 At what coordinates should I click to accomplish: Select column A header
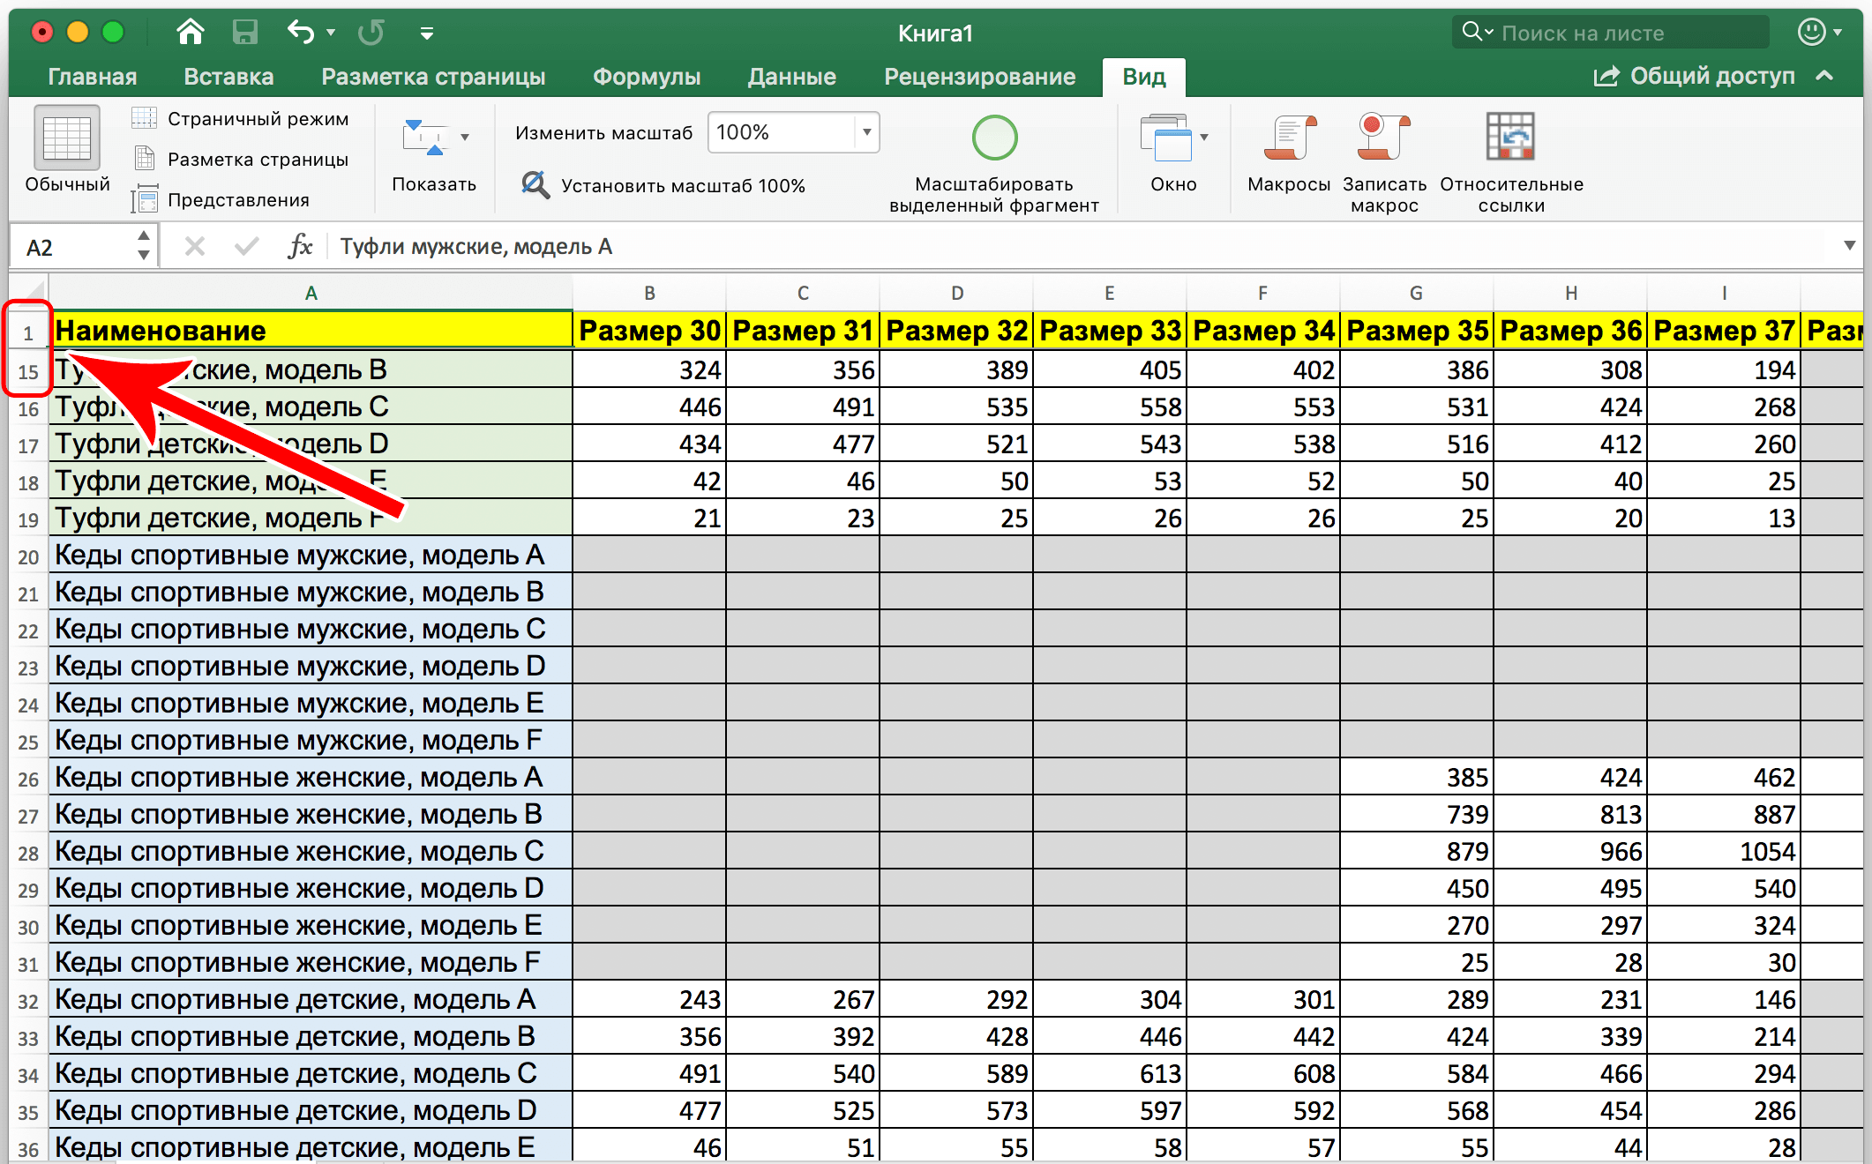click(311, 293)
